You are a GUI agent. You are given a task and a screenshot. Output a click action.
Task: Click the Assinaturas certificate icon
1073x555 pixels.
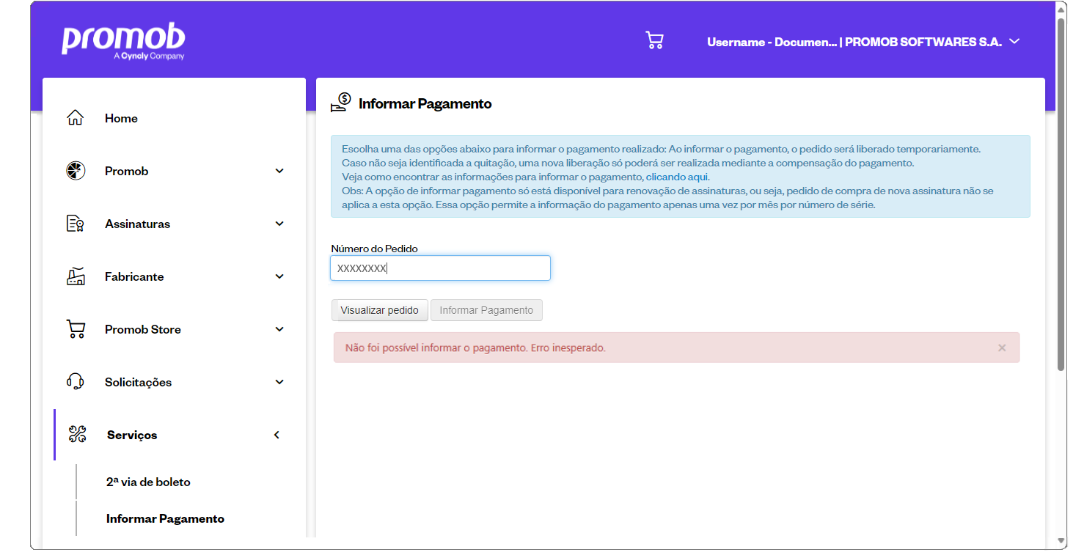[76, 224]
